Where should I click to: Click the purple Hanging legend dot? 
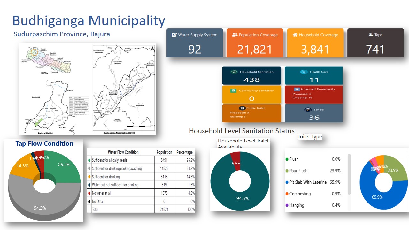point(287,205)
